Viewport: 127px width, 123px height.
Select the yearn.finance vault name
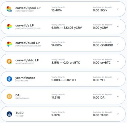pyautogui.click(x=25, y=78)
